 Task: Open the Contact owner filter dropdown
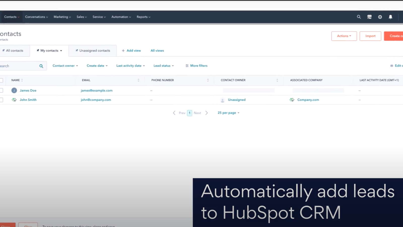[x=65, y=66]
